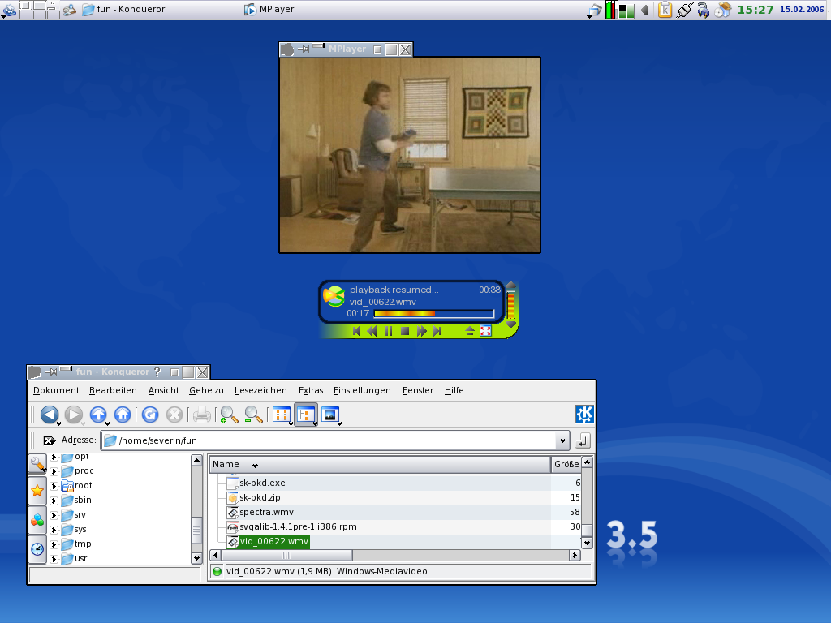The height and width of the screenshot is (623, 831).
Task: Open the Ansicht menu
Action: pos(163,390)
